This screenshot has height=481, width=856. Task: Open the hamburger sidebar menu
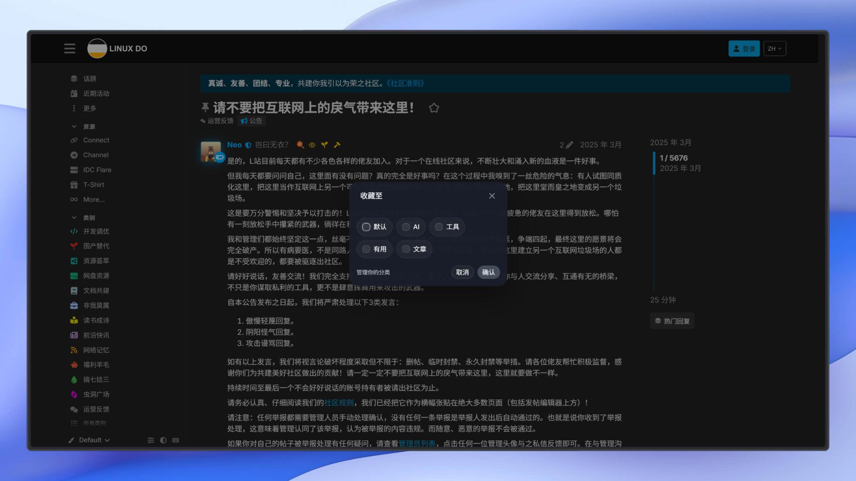click(x=70, y=49)
